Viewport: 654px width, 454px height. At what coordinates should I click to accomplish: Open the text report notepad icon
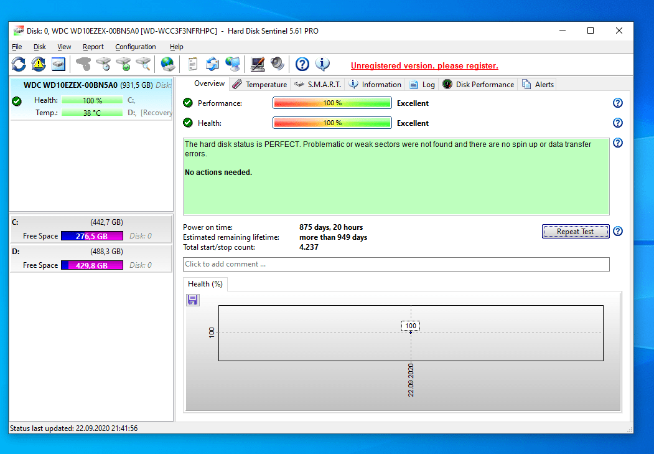tap(192, 64)
